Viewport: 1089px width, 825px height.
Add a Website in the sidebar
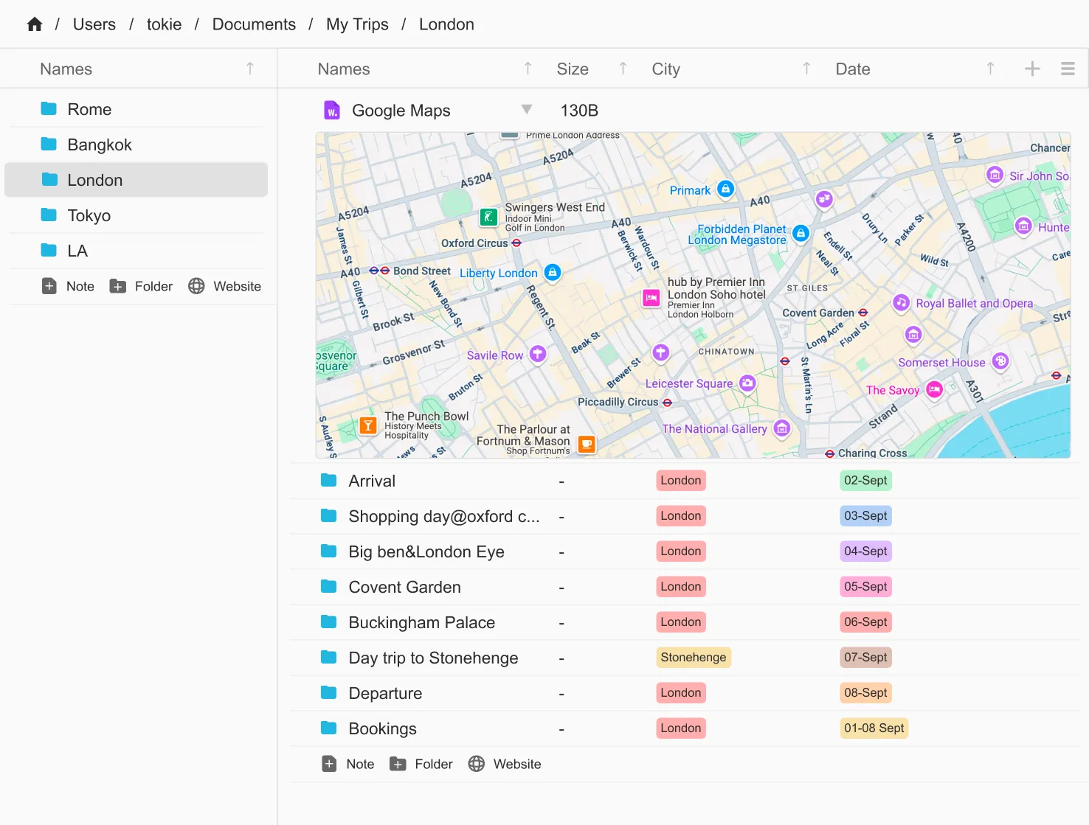[225, 286]
